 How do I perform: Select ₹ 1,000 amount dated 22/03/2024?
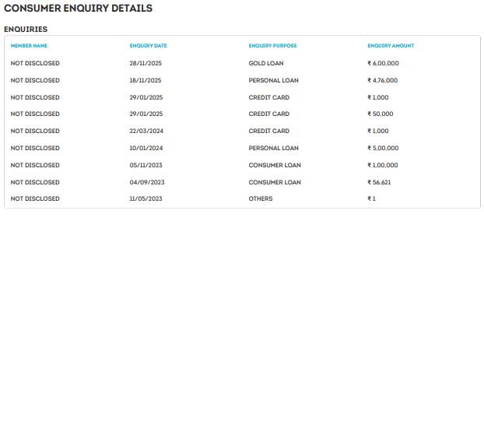tap(378, 132)
